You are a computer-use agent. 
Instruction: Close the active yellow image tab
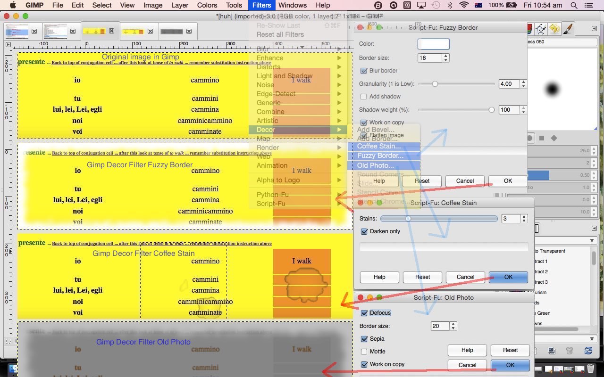(x=111, y=31)
